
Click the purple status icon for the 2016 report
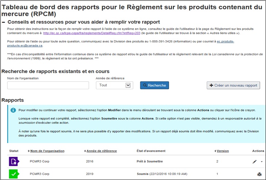click(14, 161)
